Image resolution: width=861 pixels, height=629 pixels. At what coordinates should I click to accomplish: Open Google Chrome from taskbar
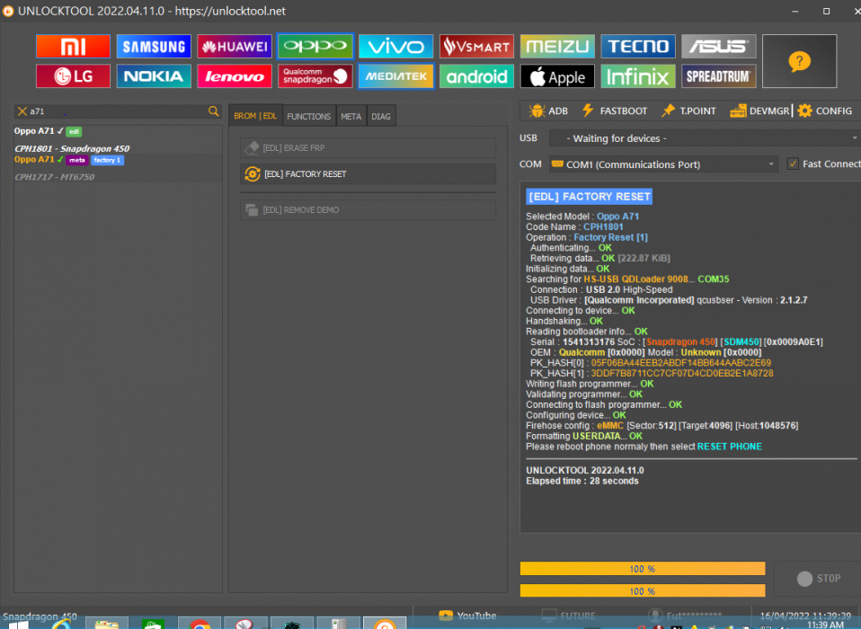point(200,624)
